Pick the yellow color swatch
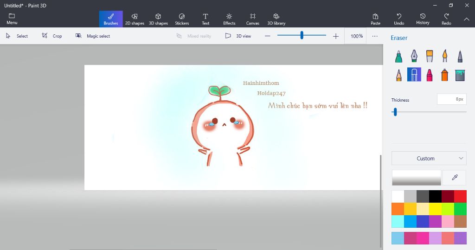The width and height of the screenshot is (475, 250). [435, 209]
